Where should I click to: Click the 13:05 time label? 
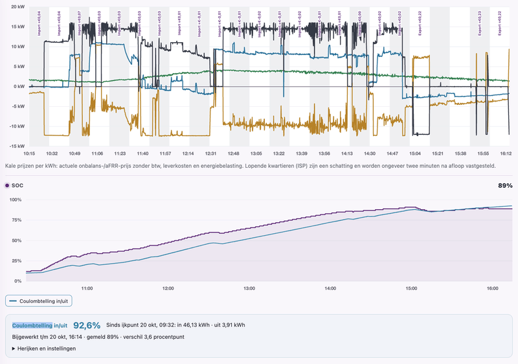coord(256,154)
